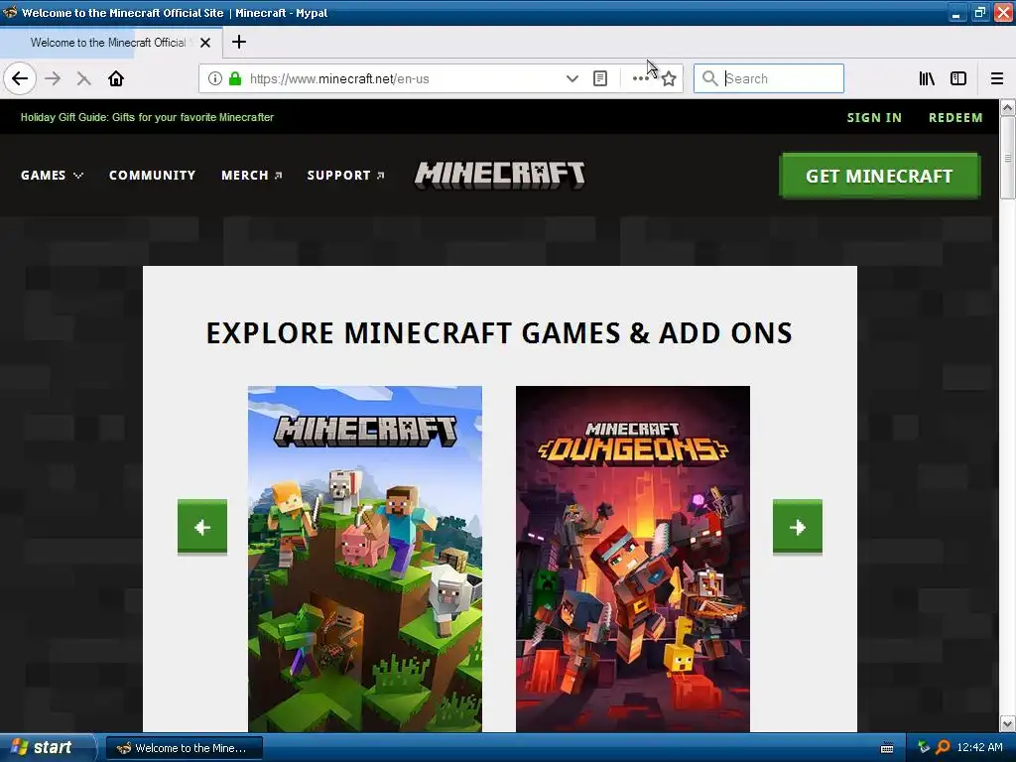Image resolution: width=1016 pixels, height=762 pixels.
Task: Click the page scrollbar up arrow
Action: pyautogui.click(x=1008, y=107)
